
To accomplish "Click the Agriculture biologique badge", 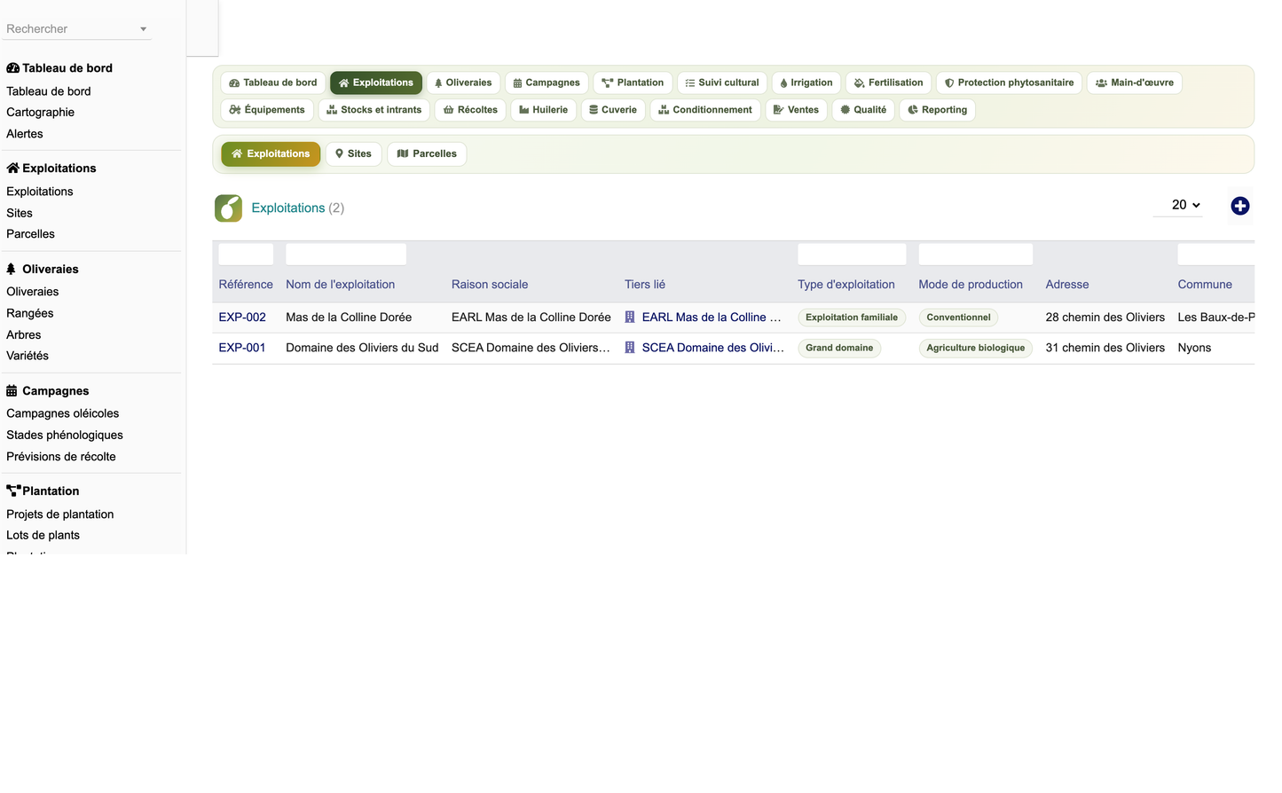I will pos(976,348).
